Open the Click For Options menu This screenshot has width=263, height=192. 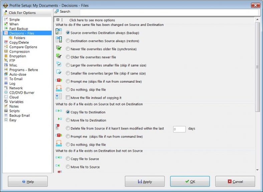pyautogui.click(x=27, y=13)
